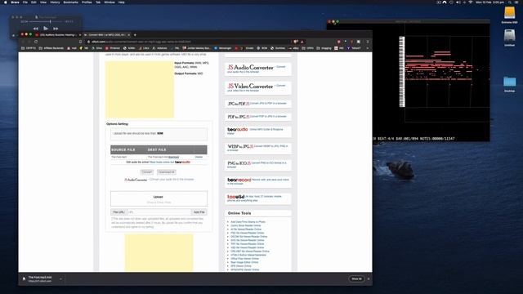Click the bookmark page icon
The image size is (523, 294).
click(x=80, y=42)
